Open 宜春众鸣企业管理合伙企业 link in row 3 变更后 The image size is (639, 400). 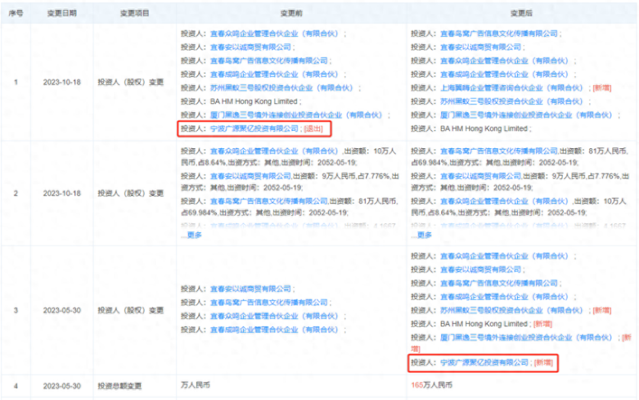tap(504, 256)
